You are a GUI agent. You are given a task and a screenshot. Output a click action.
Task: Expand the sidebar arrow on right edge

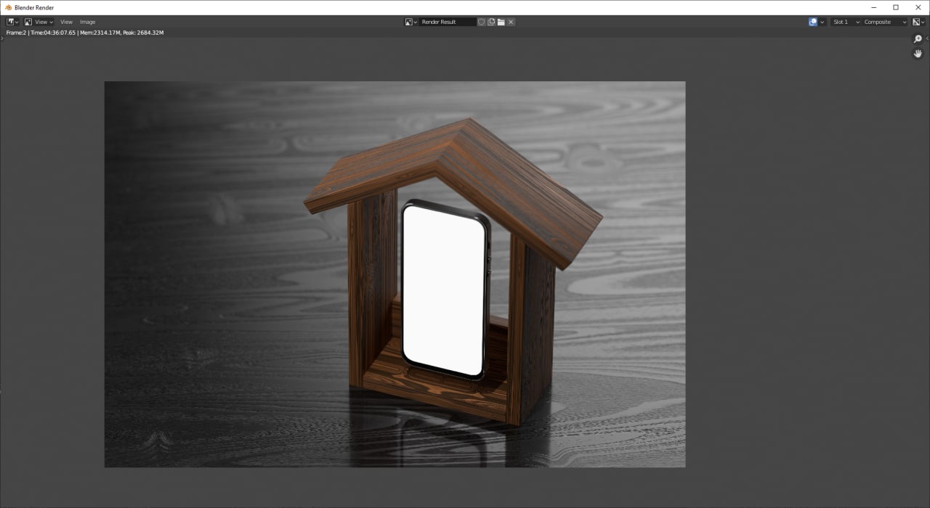[927, 38]
